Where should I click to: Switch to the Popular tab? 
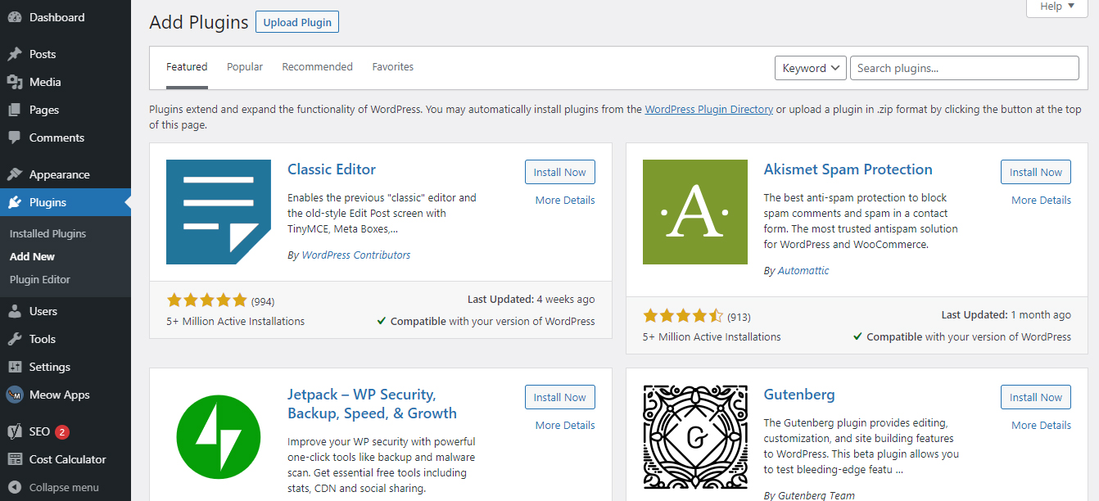pos(245,67)
